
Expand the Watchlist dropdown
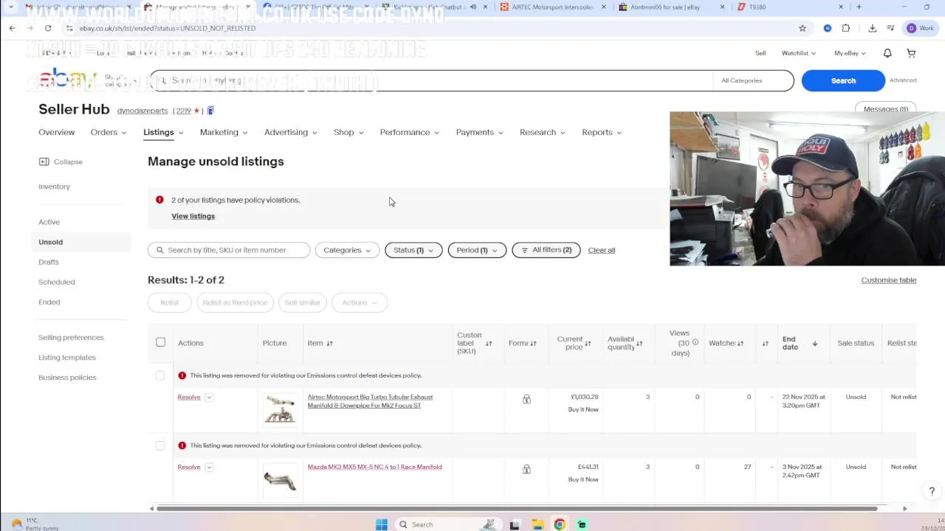point(799,53)
